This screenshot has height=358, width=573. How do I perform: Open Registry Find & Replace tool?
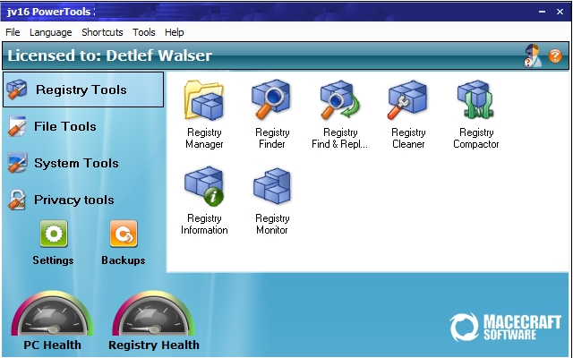(x=340, y=114)
